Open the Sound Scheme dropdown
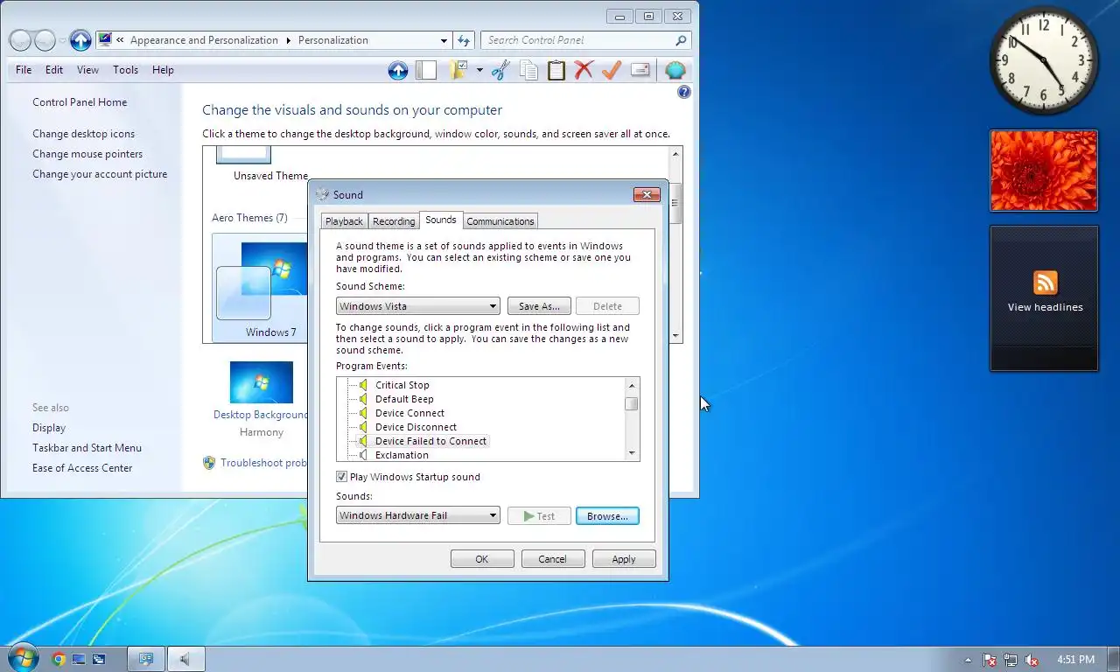This screenshot has height=672, width=1120. (418, 306)
